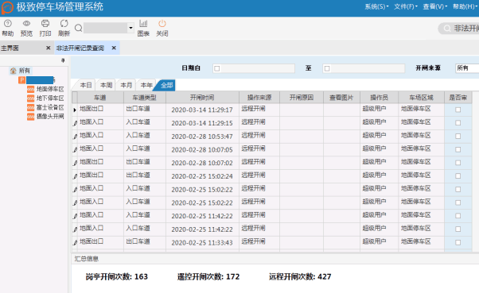Select 地下停车区 in the tree

[50, 98]
